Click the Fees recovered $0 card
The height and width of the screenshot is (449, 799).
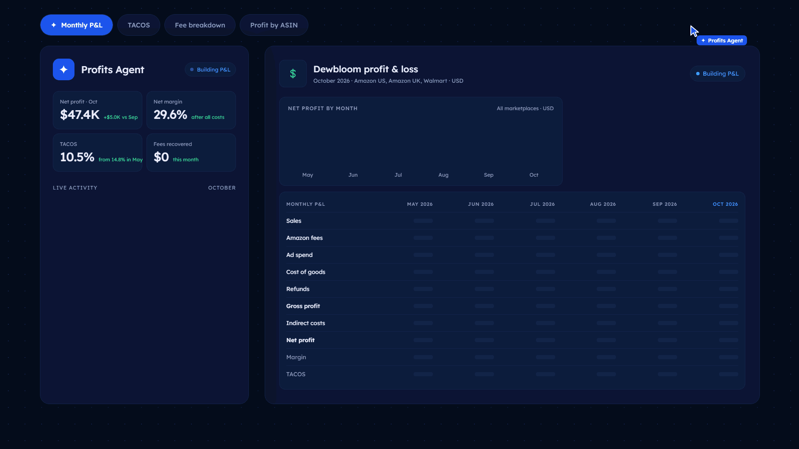click(x=191, y=153)
